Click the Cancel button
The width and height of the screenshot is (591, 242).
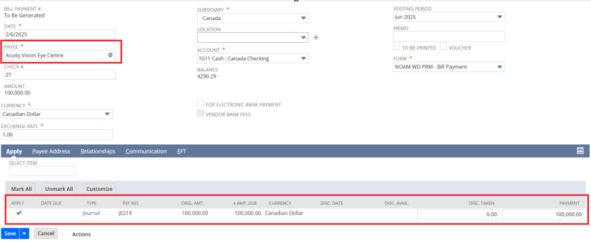click(46, 234)
